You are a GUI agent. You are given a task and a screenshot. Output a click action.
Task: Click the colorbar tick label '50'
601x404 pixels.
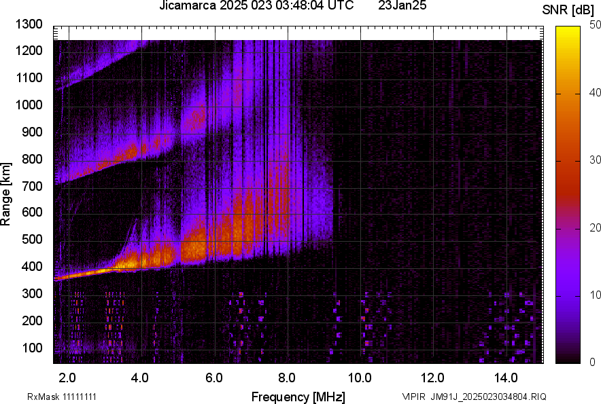coord(595,25)
